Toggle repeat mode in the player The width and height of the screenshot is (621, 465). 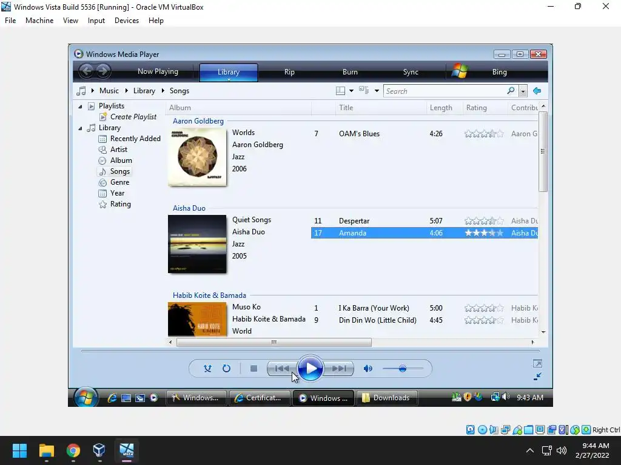(226, 369)
